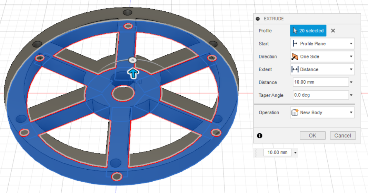
Task: Click the blue extrude distance arrow manipulator
Action: coord(133,73)
